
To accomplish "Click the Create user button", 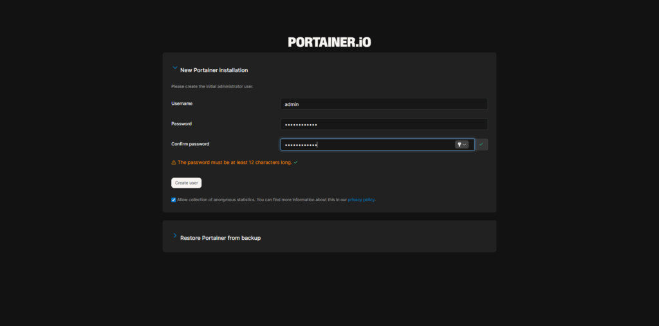I will pyautogui.click(x=186, y=183).
